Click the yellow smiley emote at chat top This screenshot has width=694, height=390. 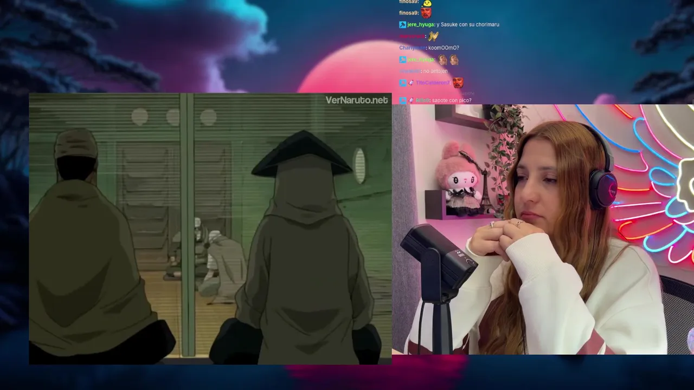click(427, 3)
